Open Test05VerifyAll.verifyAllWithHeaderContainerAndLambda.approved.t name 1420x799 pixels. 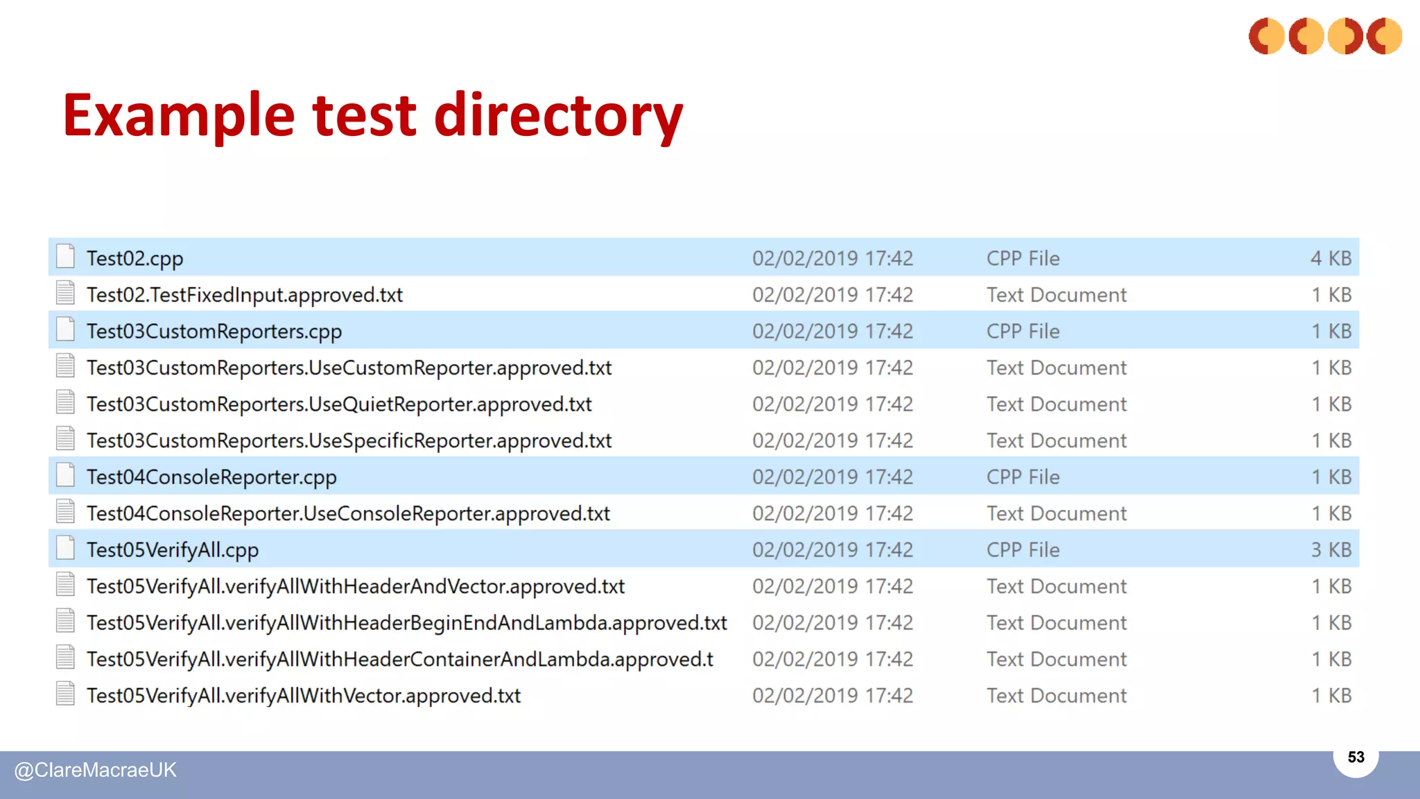pyautogui.click(x=400, y=660)
